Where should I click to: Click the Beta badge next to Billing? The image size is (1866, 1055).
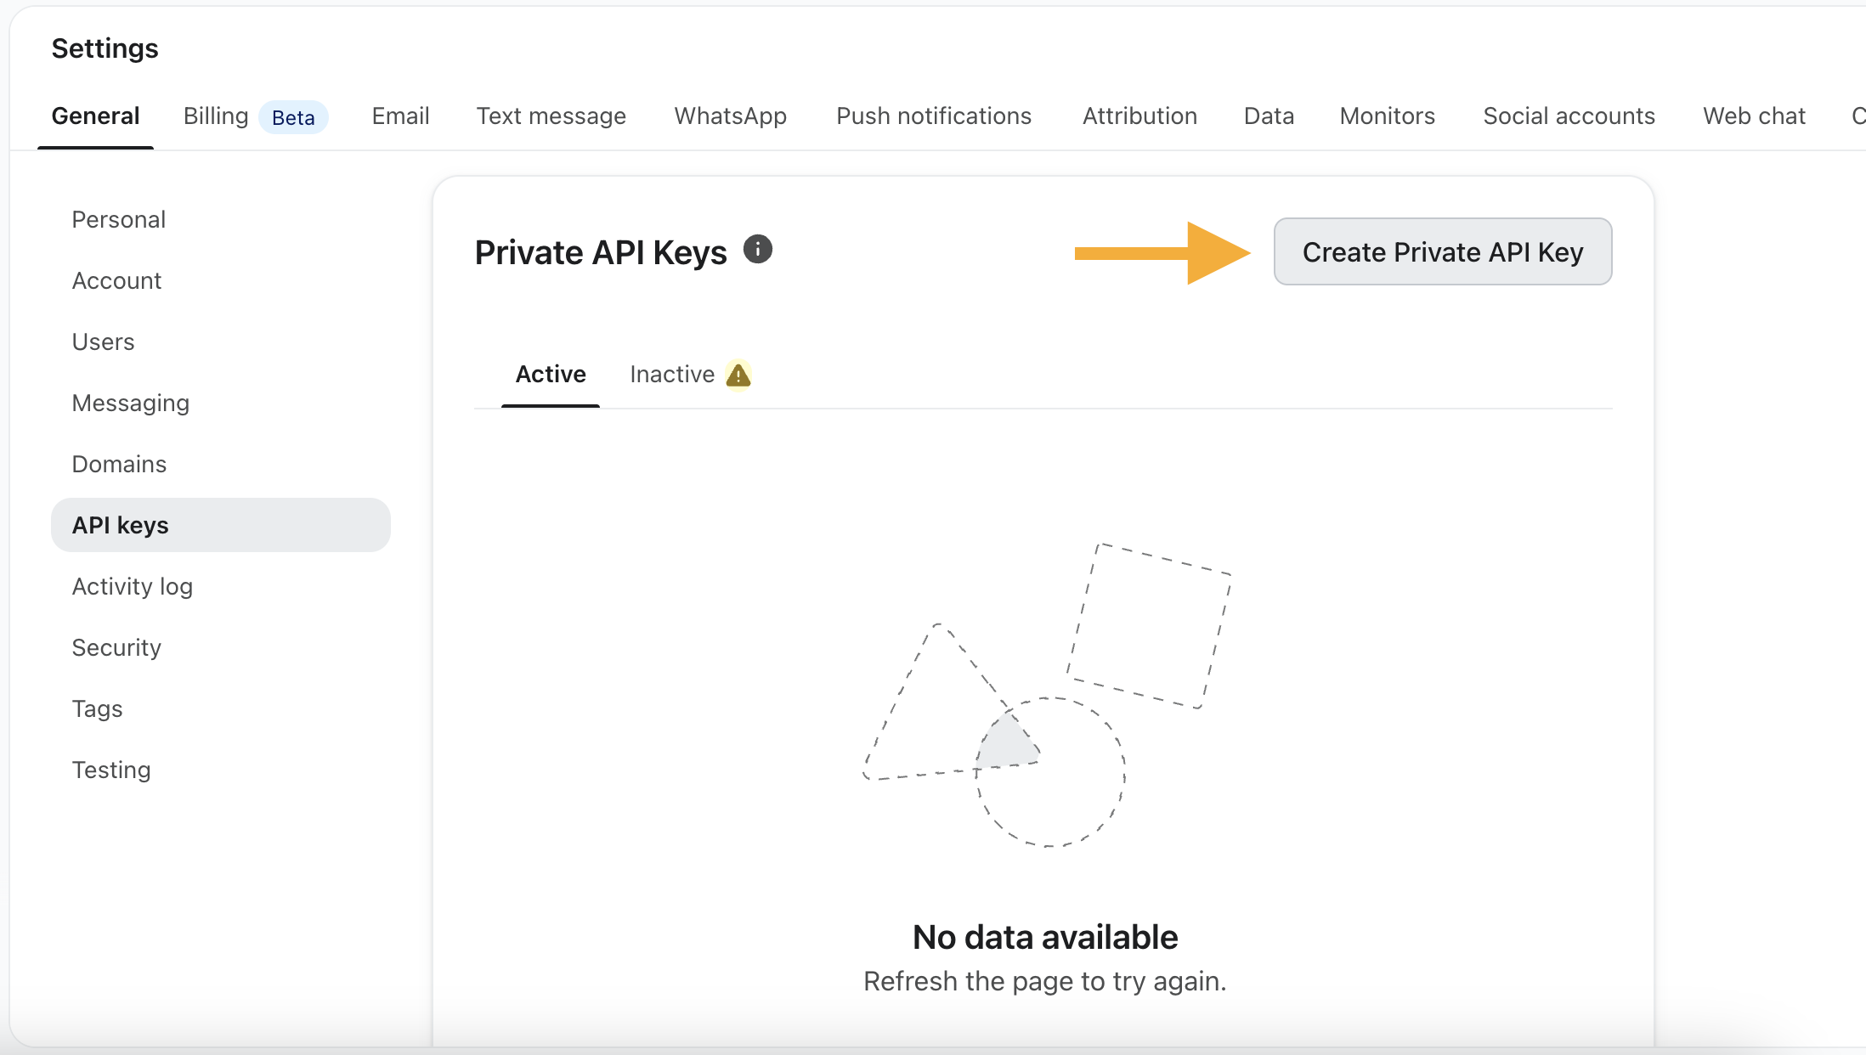(293, 117)
